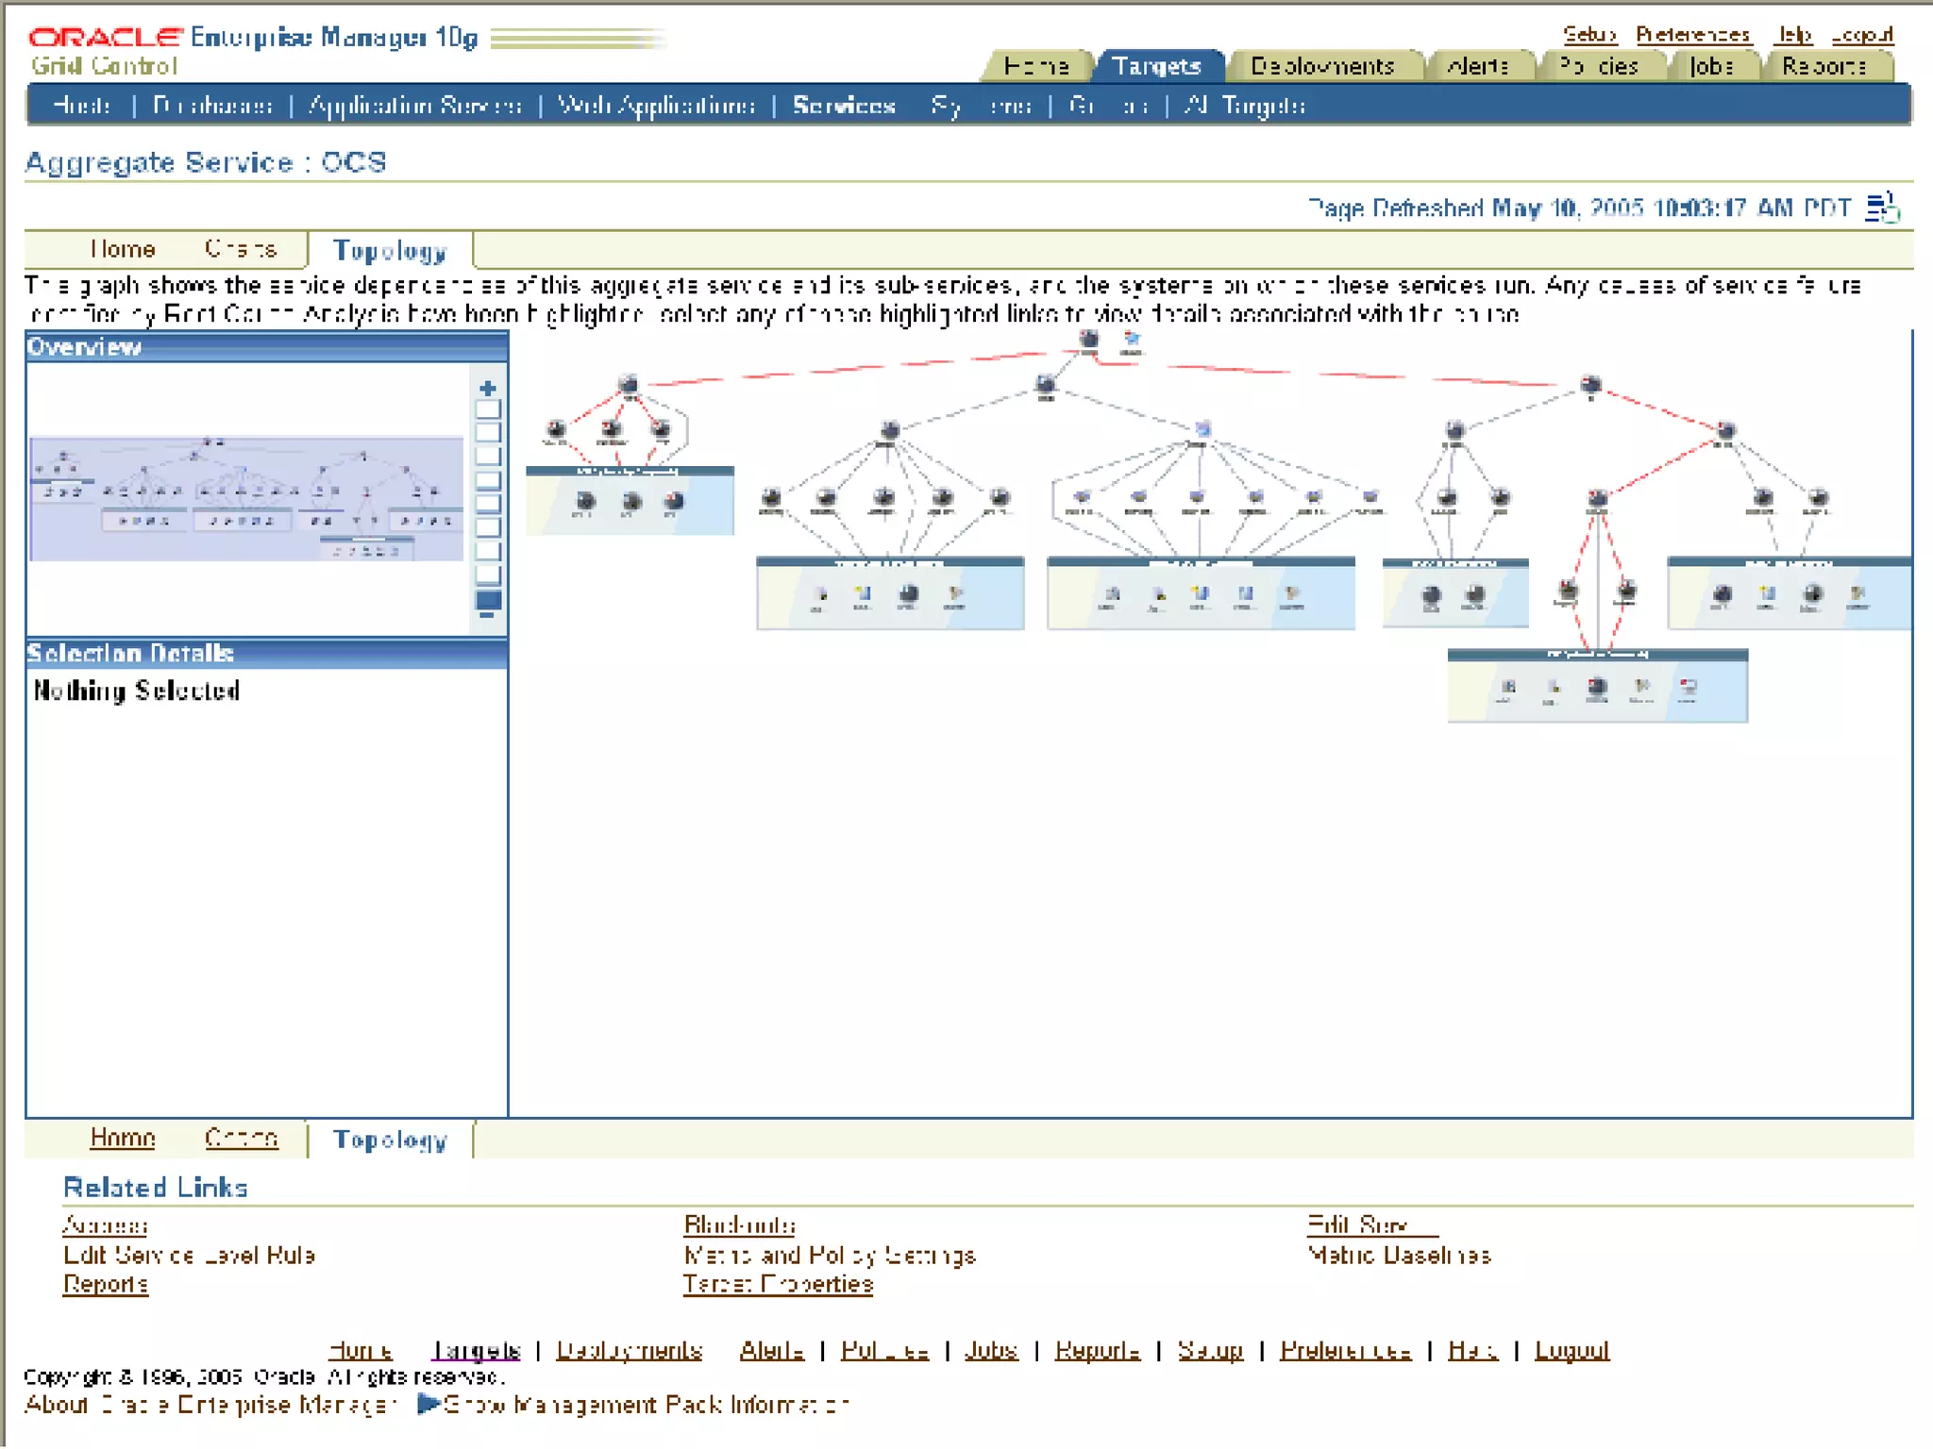Click the overview minimap thumbnail
Screen dimensions: 1933x1449
[x=245, y=498]
